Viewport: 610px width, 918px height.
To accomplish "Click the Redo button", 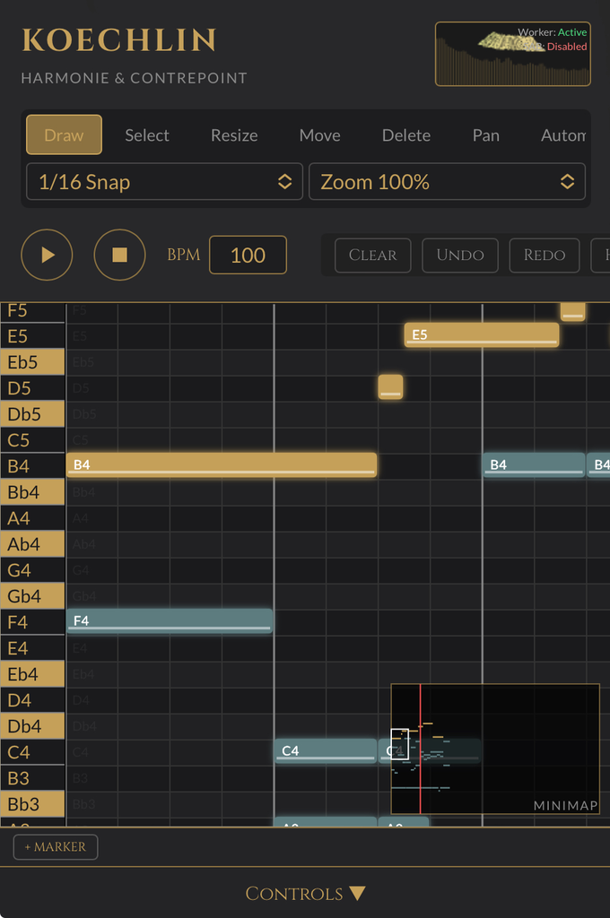I will pyautogui.click(x=545, y=255).
